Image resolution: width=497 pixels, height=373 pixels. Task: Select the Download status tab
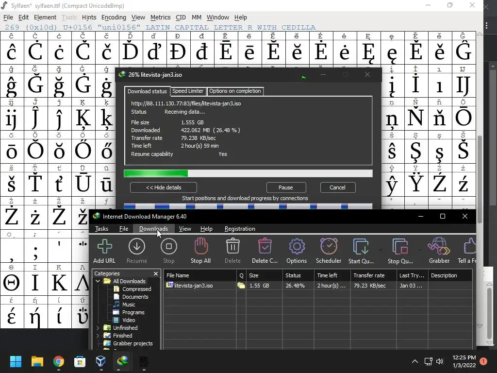(147, 91)
